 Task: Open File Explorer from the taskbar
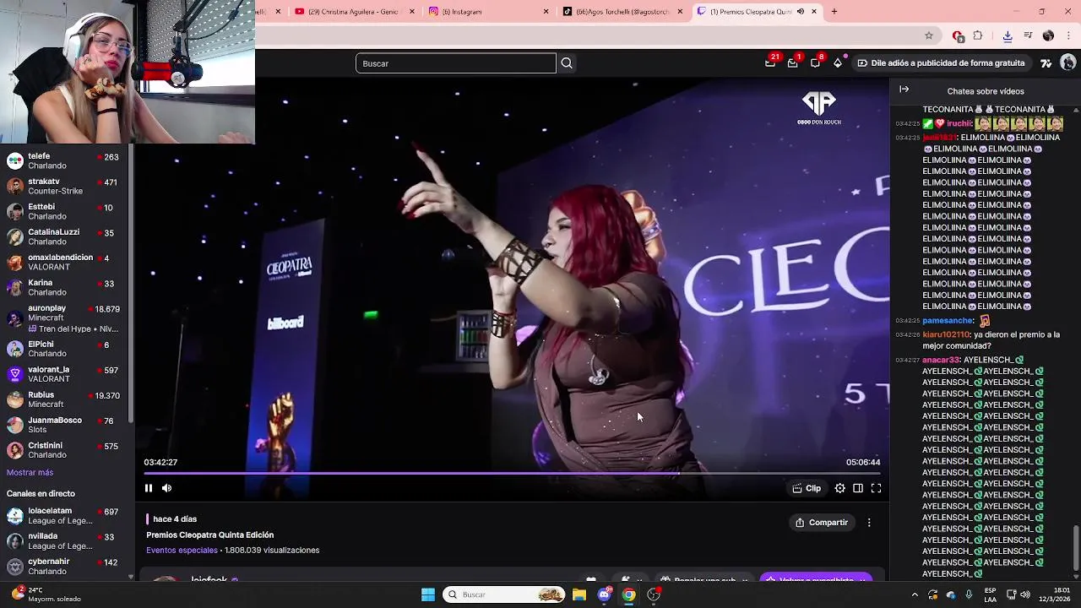click(579, 594)
